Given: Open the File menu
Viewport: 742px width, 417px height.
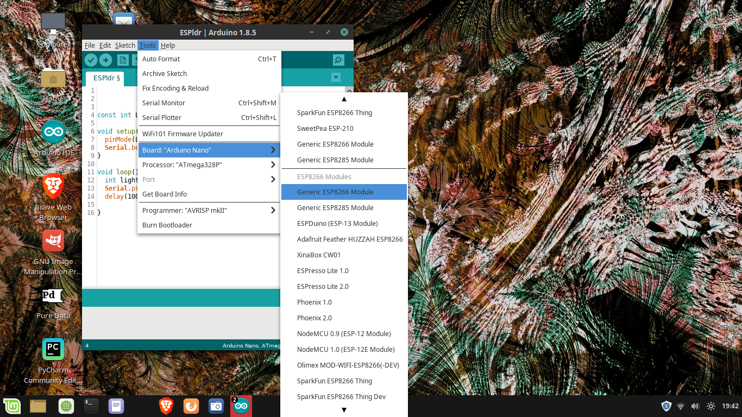Looking at the screenshot, I should 90,46.
